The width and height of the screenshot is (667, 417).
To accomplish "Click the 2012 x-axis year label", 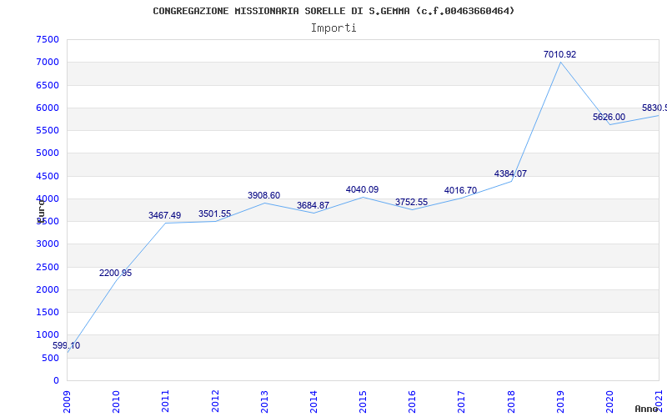I will (x=215, y=401).
